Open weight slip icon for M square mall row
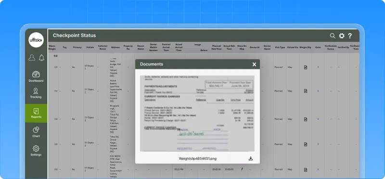Viewport: 385px width, 179px height. click(x=306, y=119)
